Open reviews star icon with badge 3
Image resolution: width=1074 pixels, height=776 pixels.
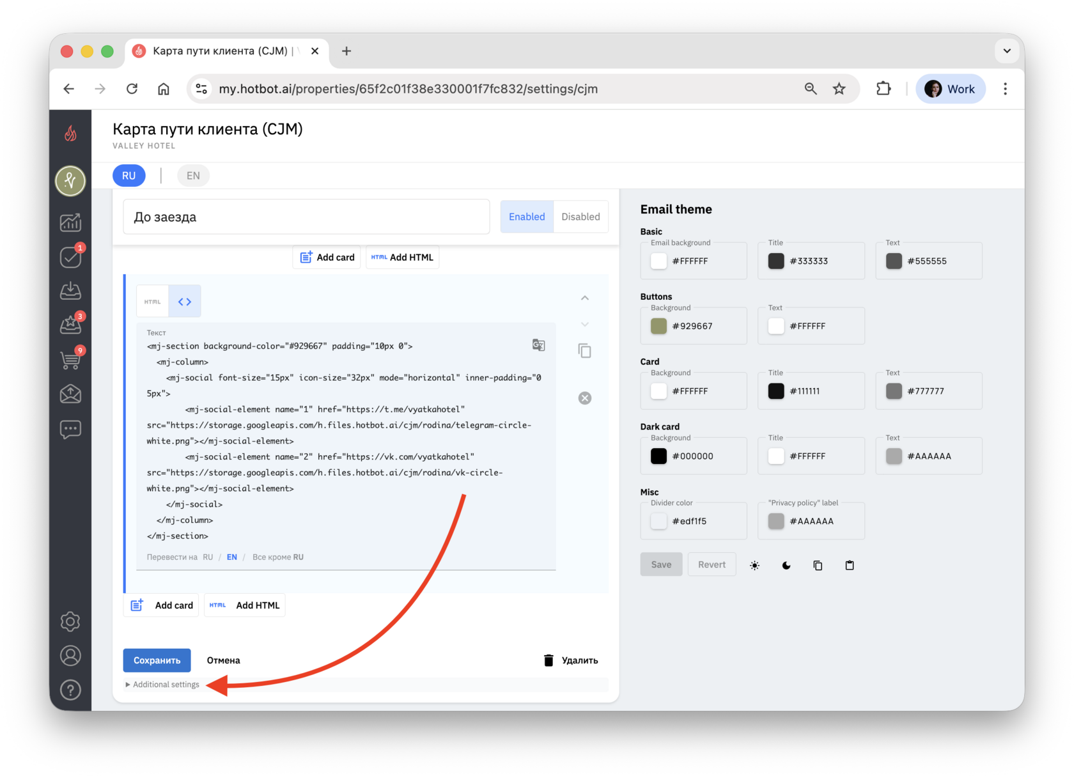coord(70,325)
